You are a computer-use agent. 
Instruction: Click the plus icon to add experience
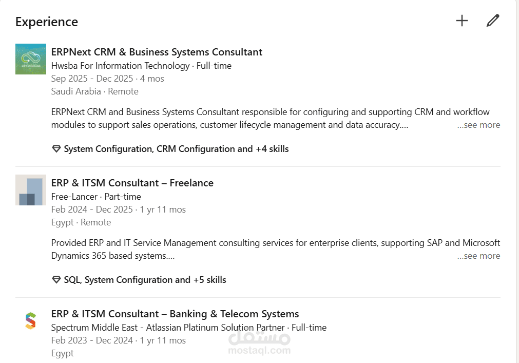[x=462, y=21]
